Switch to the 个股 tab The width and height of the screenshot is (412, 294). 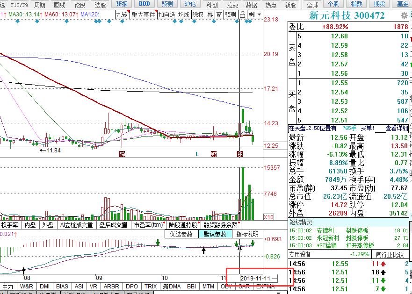[x=333, y=4]
